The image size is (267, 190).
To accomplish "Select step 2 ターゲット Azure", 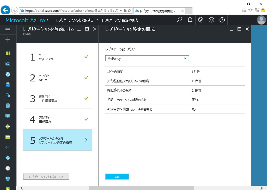I will coord(58,78).
